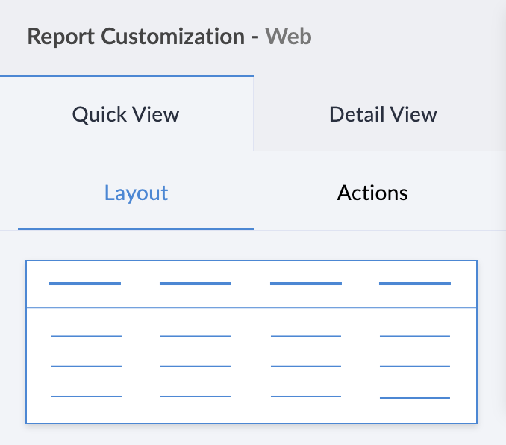
Task: Click the fourth column header line in layout preview
Action: [415, 284]
